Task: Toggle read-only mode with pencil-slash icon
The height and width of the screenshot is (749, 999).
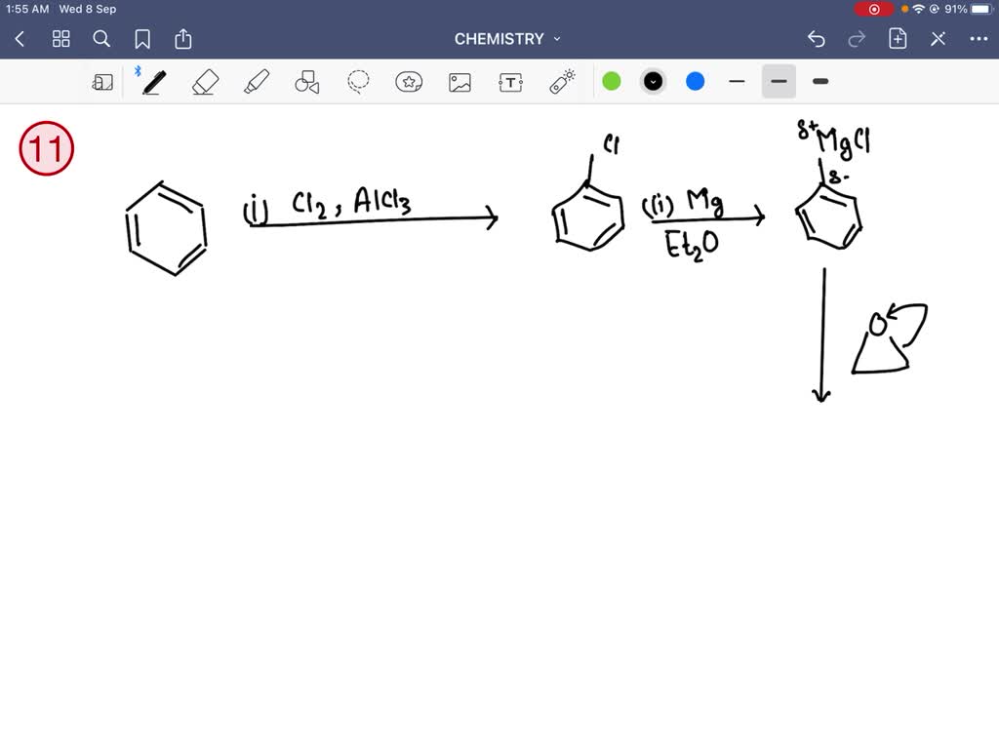Action: click(938, 39)
